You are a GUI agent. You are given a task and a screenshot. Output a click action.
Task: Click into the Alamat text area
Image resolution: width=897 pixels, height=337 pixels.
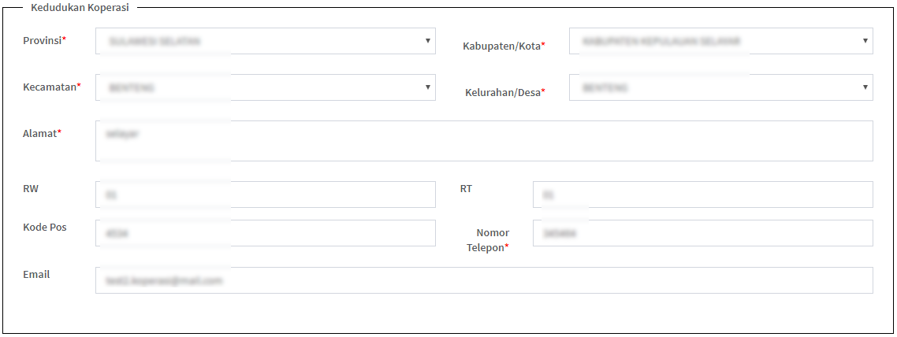tap(484, 141)
